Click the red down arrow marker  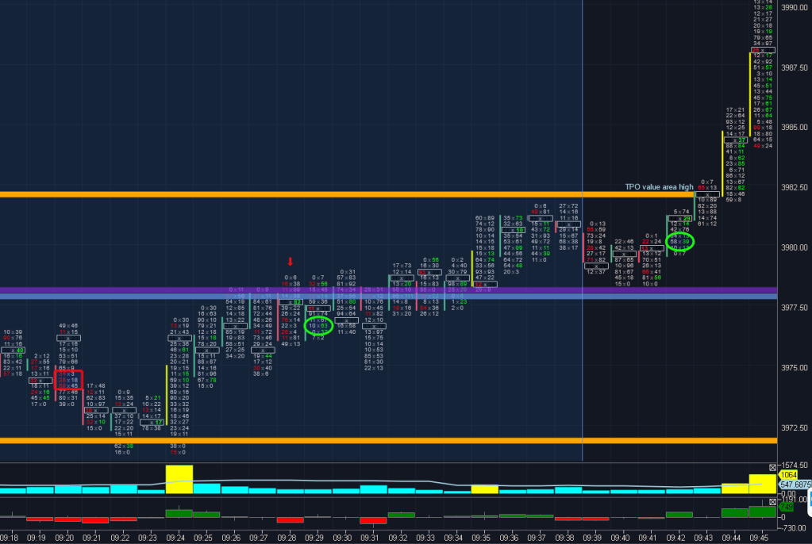(291, 262)
